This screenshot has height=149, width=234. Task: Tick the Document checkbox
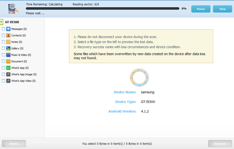point(3,61)
